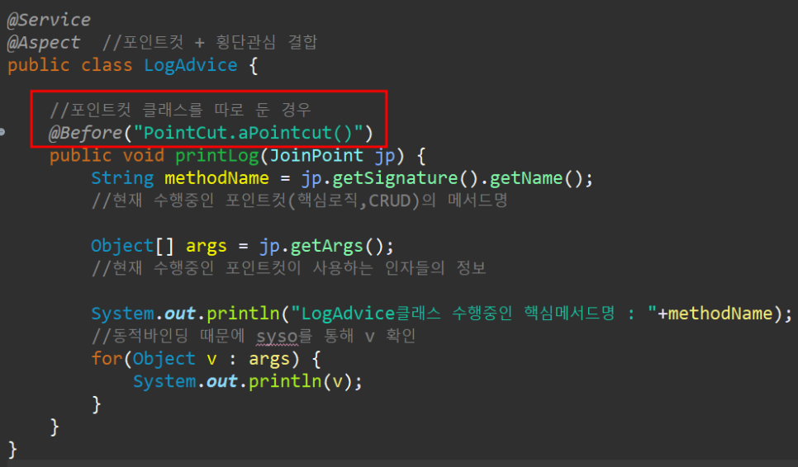The height and width of the screenshot is (467, 798).
Task: Click the getName() method call
Action: tap(536, 178)
